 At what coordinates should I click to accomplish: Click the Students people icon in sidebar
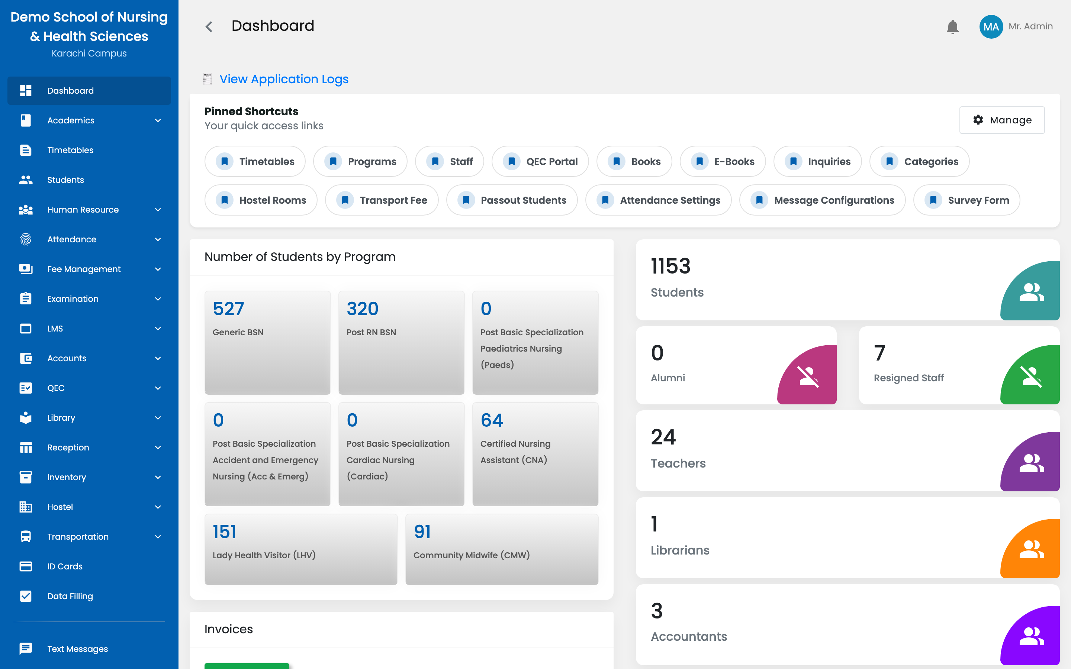pos(26,180)
